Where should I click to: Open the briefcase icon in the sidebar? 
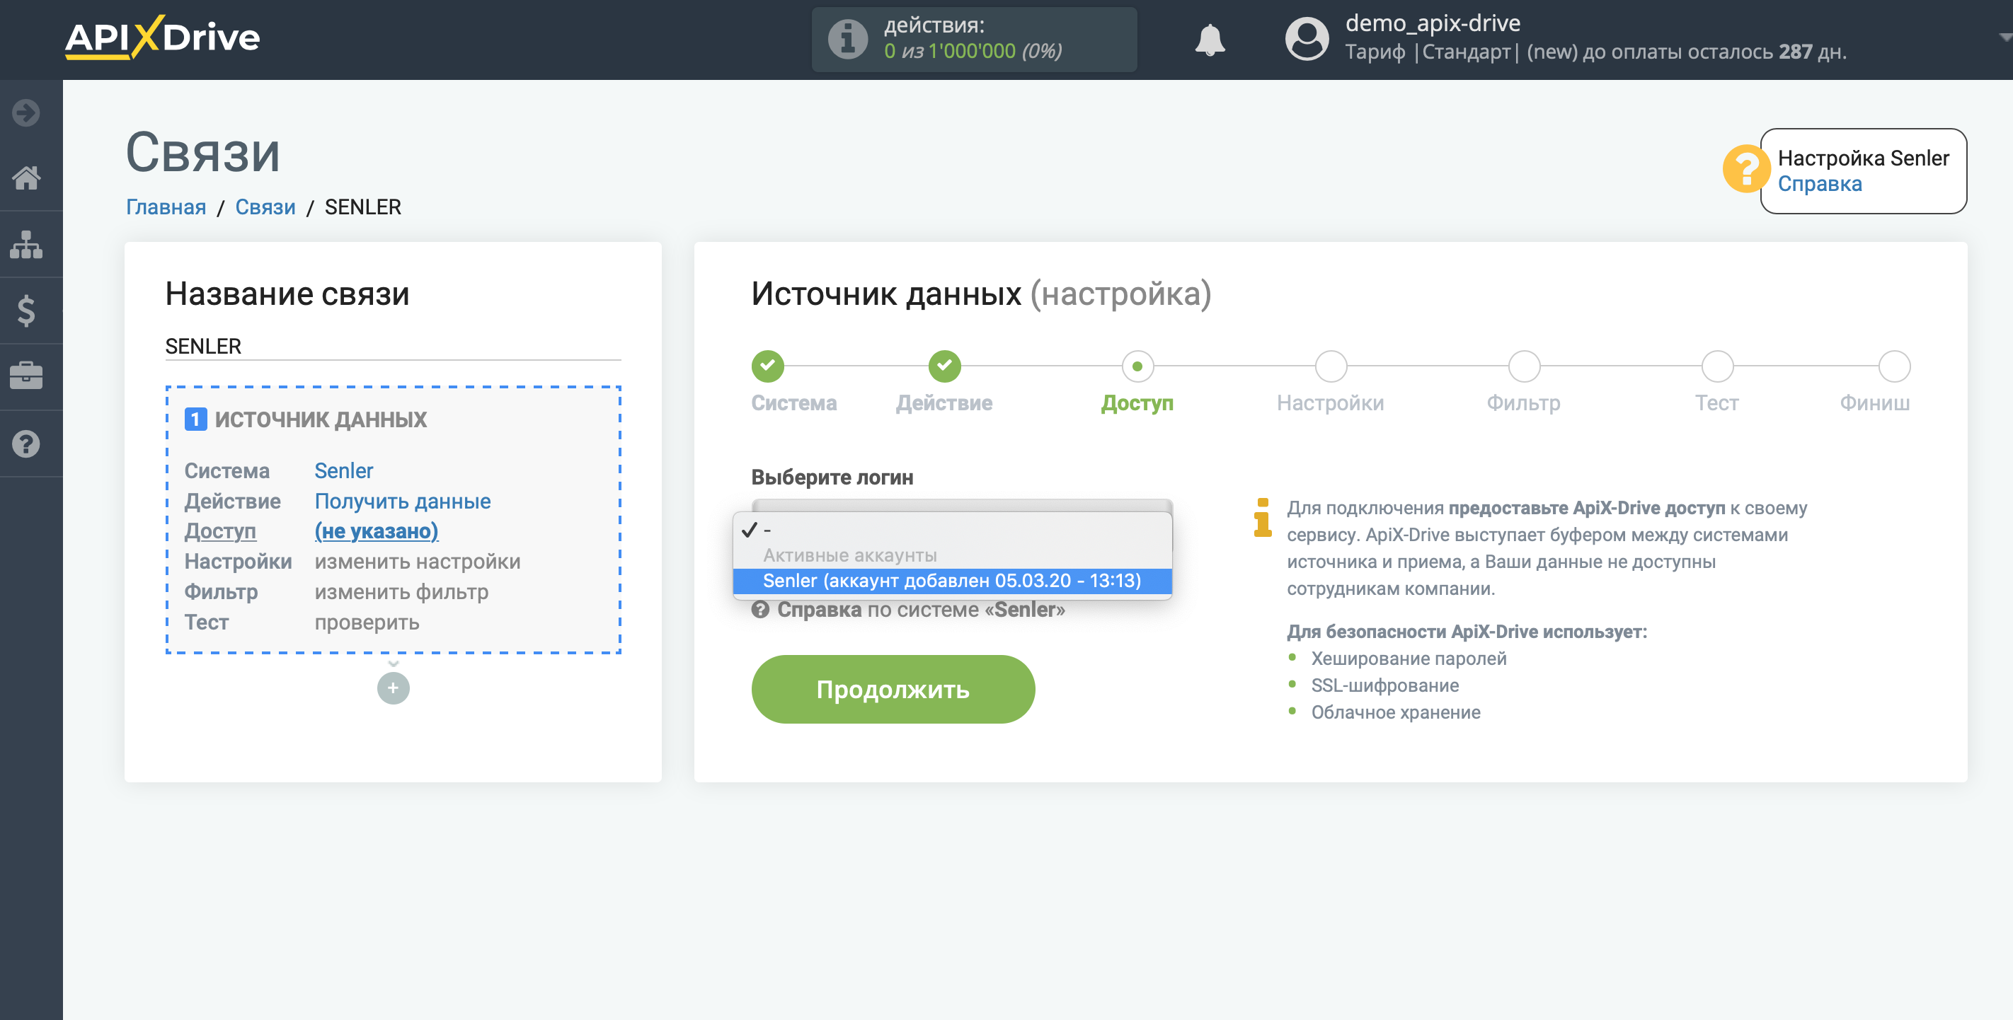[x=25, y=376]
